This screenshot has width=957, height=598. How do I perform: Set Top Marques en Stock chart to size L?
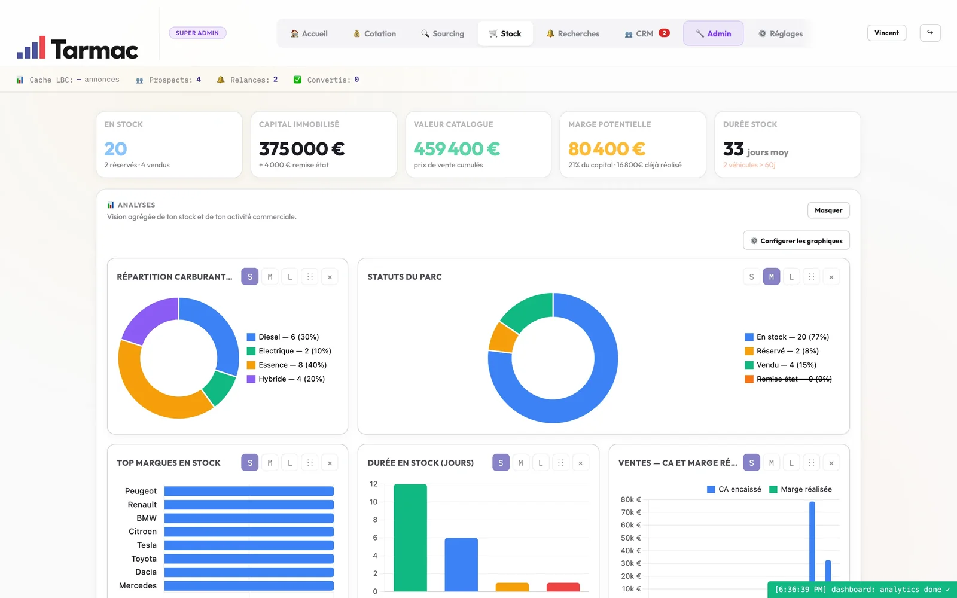[290, 463]
